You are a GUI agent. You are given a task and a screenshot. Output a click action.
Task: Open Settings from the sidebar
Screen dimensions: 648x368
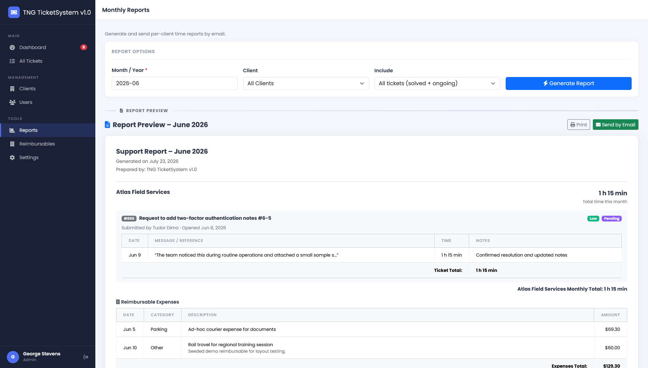click(48, 157)
